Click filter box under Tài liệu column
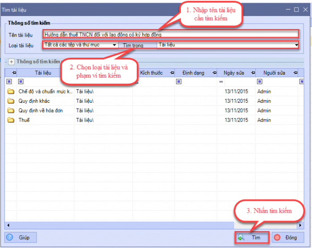 point(21,82)
